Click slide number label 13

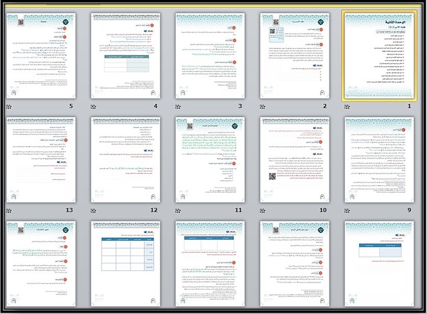click(x=69, y=210)
